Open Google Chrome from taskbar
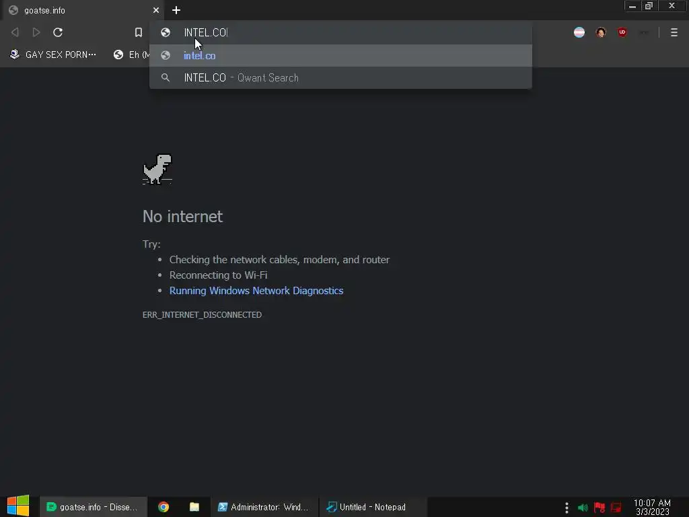Image resolution: width=689 pixels, height=517 pixels. coord(164,507)
